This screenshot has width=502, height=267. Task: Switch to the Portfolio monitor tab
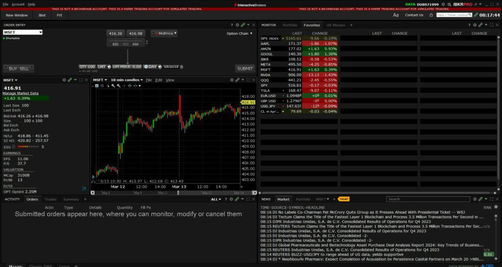tap(290, 25)
